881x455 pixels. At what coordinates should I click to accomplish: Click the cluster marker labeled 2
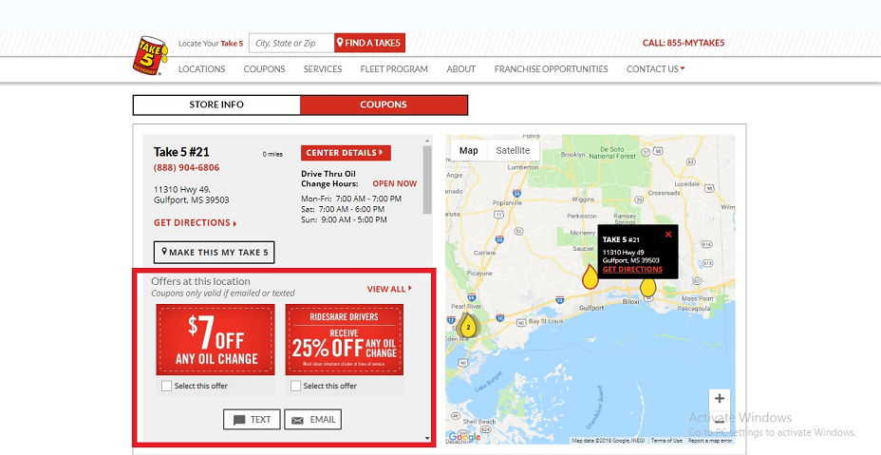pyautogui.click(x=468, y=326)
